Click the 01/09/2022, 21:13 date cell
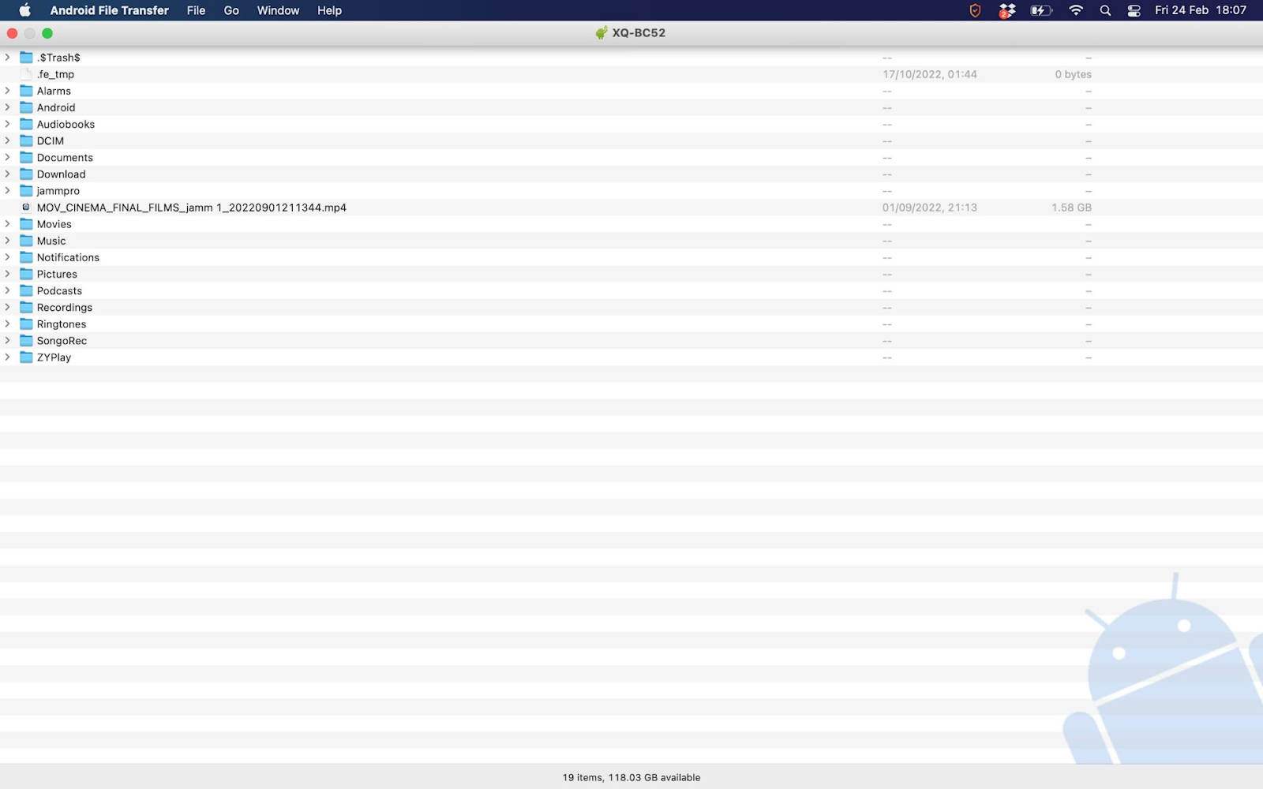The image size is (1263, 789). [x=930, y=208]
